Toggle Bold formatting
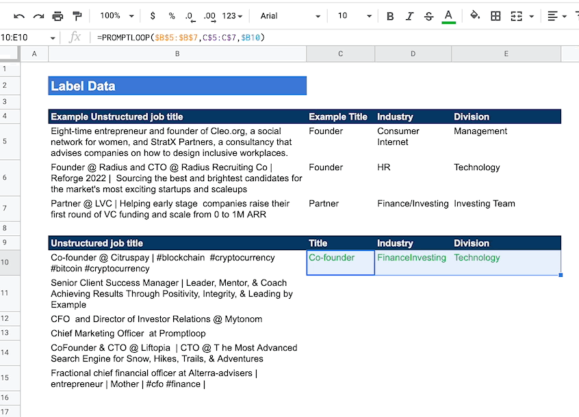 [390, 16]
